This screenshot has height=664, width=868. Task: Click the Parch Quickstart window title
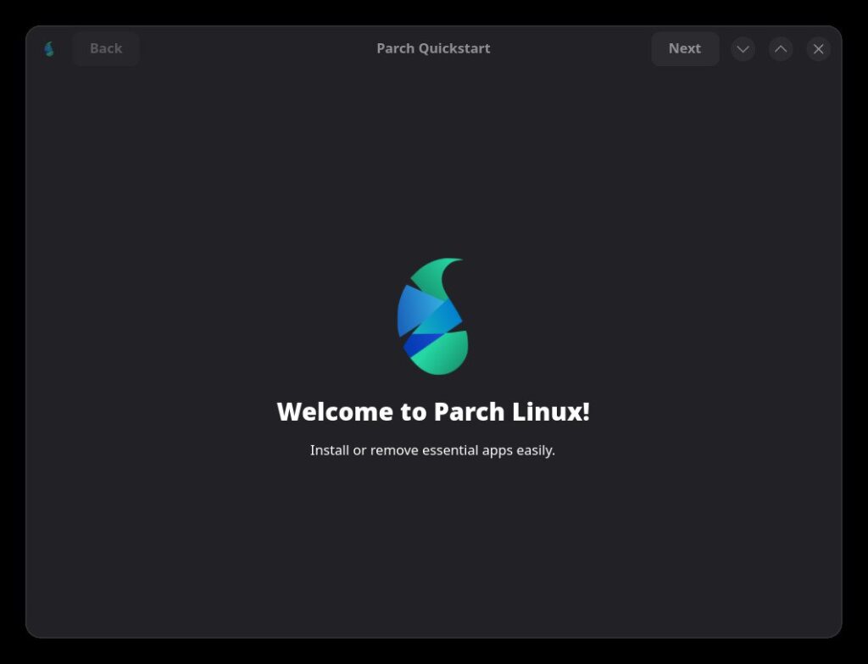433,48
